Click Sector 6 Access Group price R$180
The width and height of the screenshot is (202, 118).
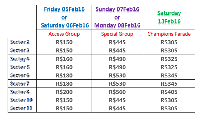pyautogui.click(x=64, y=75)
